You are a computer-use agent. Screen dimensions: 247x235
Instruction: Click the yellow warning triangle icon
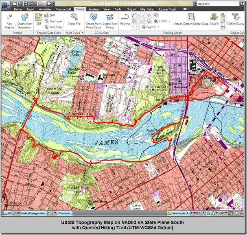[169, 213]
